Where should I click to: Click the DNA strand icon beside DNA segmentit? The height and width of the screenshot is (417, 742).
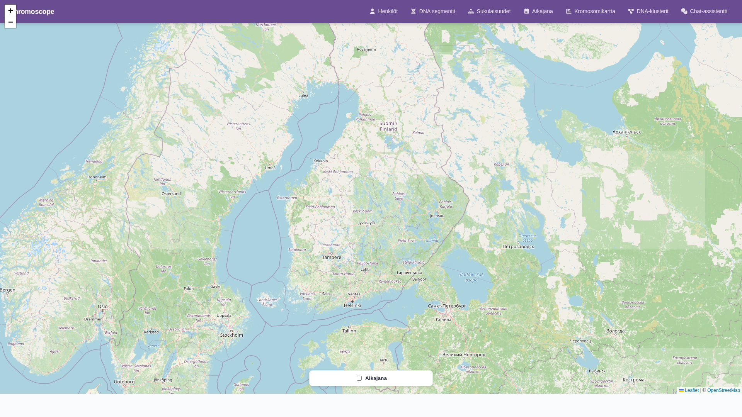click(x=413, y=12)
